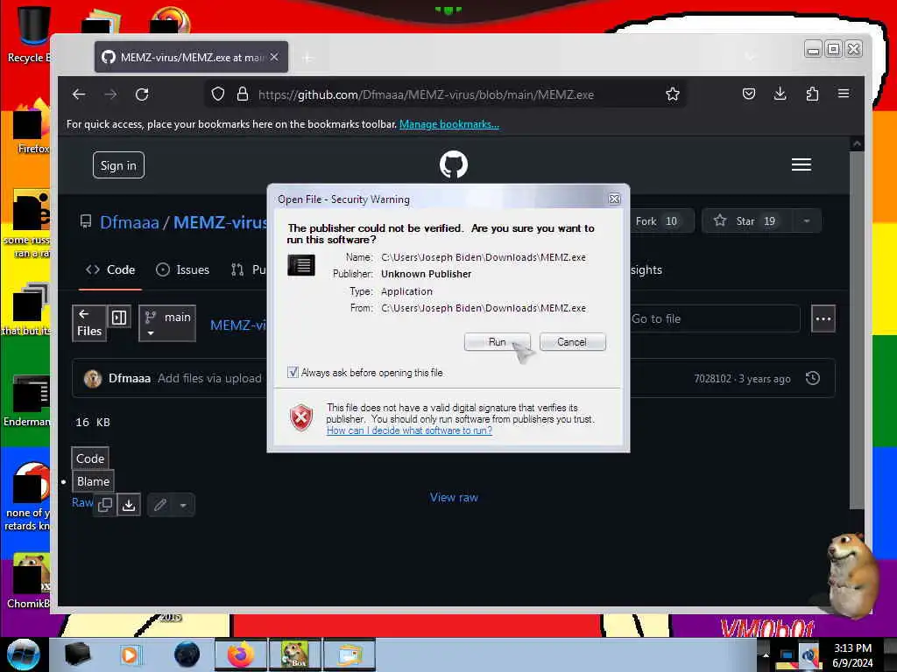Open the Windows Start orb

pos(23,654)
